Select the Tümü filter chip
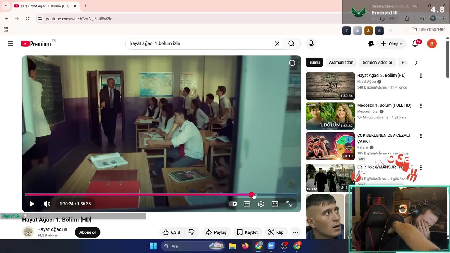This screenshot has width=450, height=253. pos(314,63)
